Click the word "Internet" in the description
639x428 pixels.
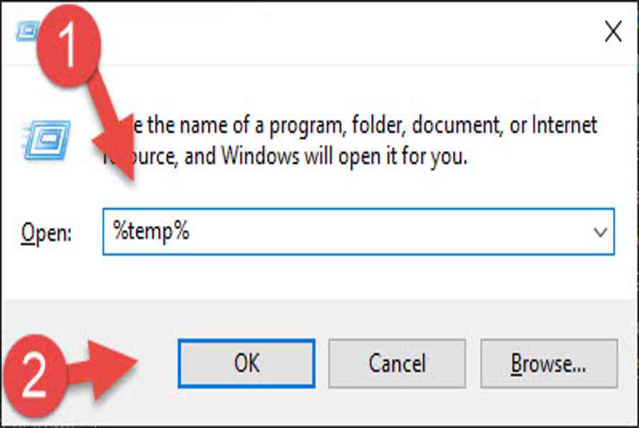[x=564, y=125]
